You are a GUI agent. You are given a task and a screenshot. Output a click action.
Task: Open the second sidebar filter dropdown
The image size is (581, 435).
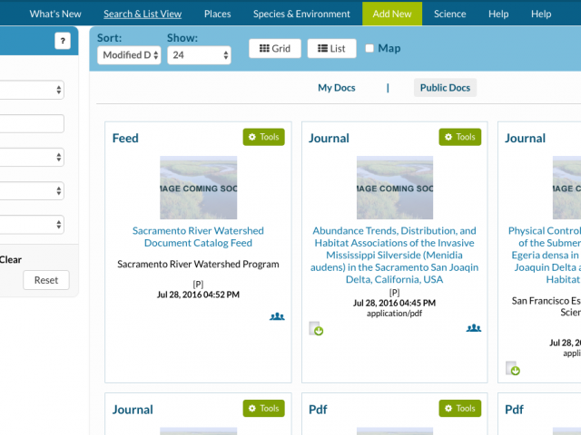pos(32,157)
